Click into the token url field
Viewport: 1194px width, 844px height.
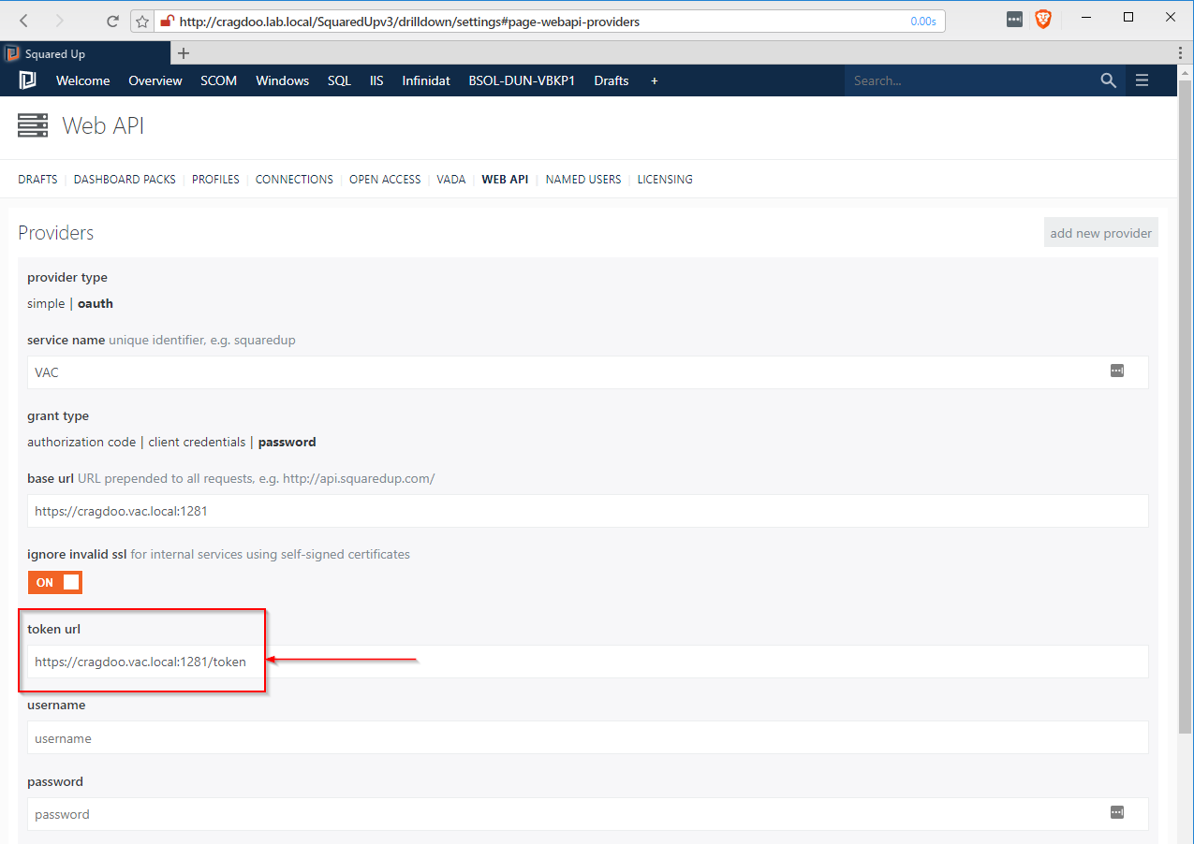tap(588, 662)
